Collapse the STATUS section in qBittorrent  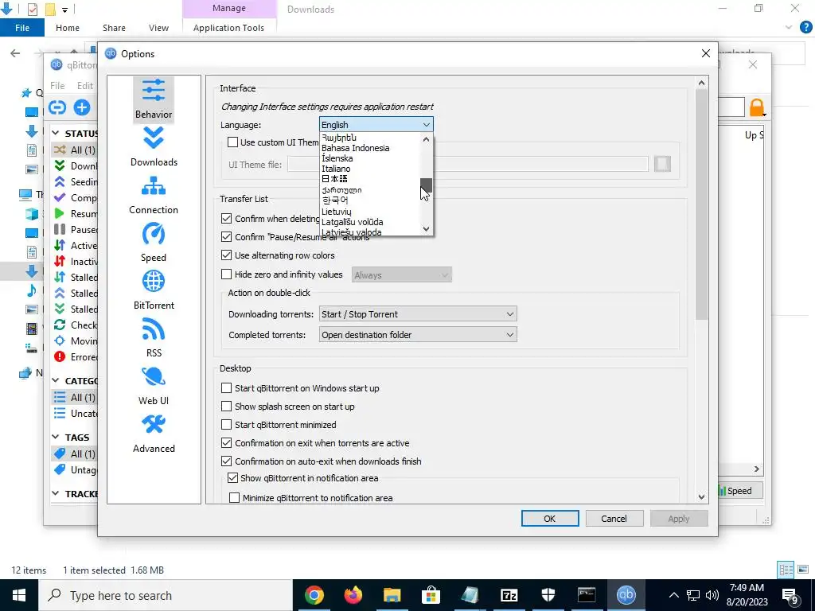(56, 134)
